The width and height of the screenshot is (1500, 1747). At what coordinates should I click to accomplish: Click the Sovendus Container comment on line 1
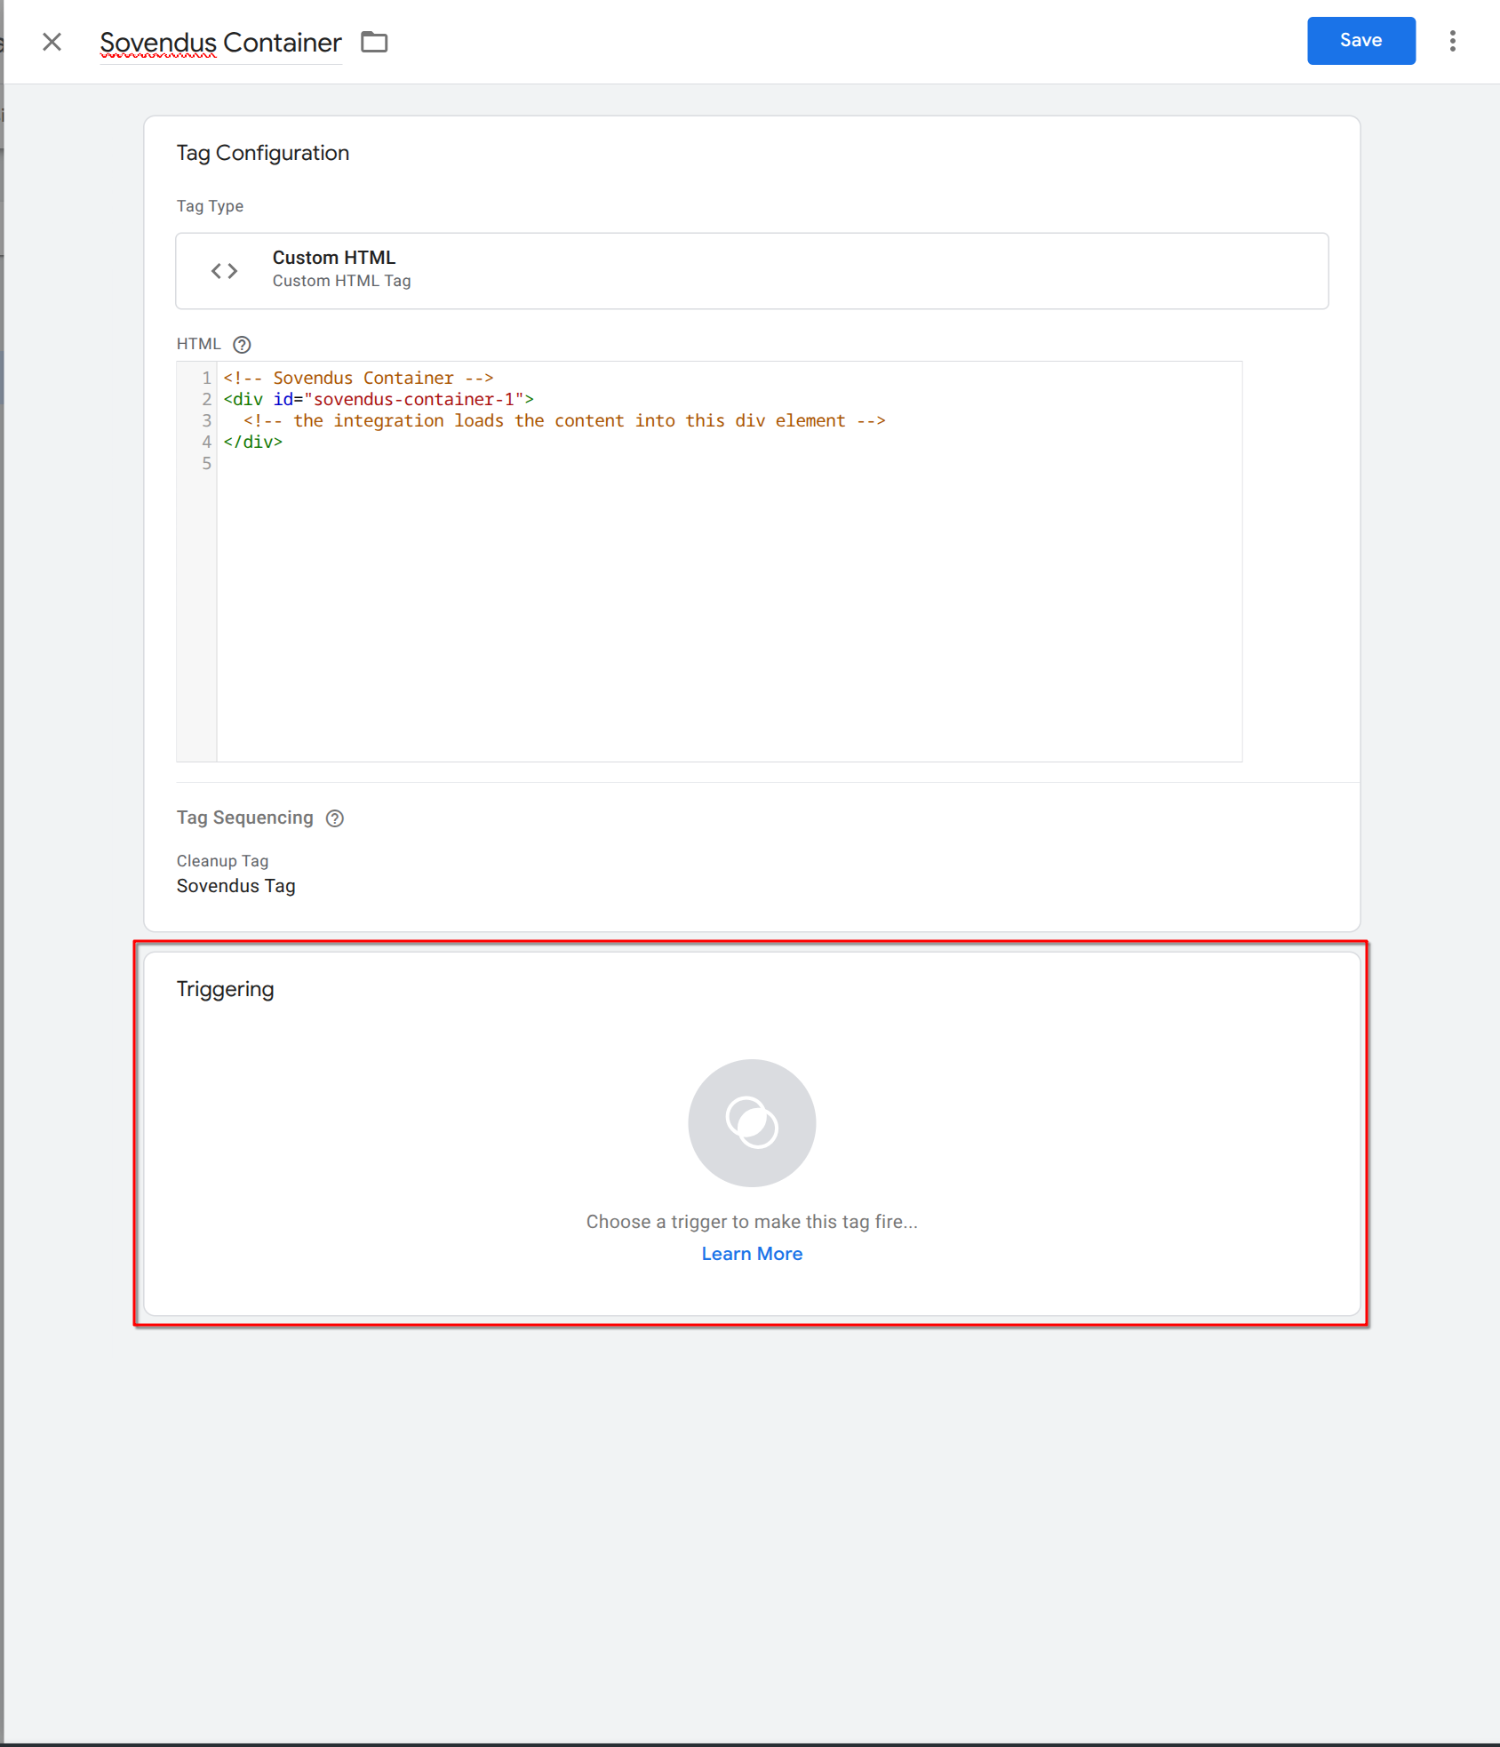click(358, 378)
